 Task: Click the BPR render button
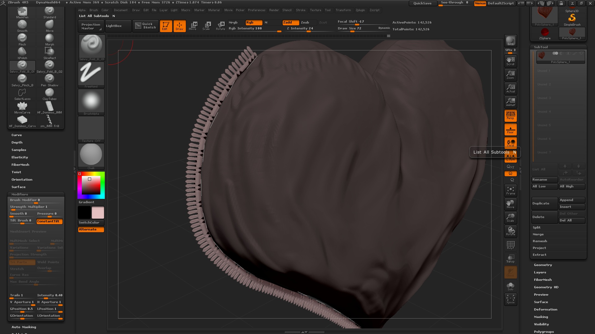pos(510,41)
